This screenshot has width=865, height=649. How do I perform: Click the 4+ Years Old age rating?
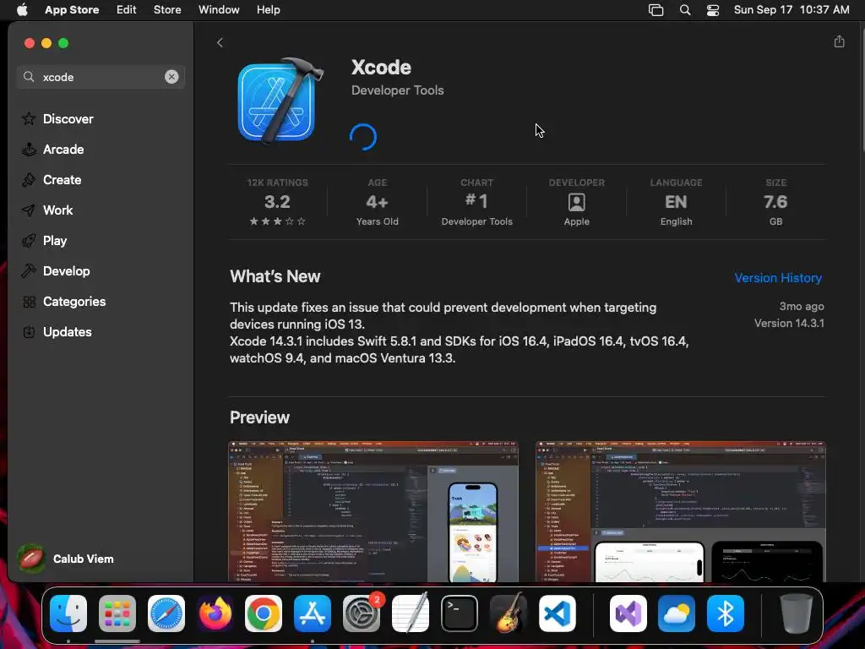tap(378, 202)
